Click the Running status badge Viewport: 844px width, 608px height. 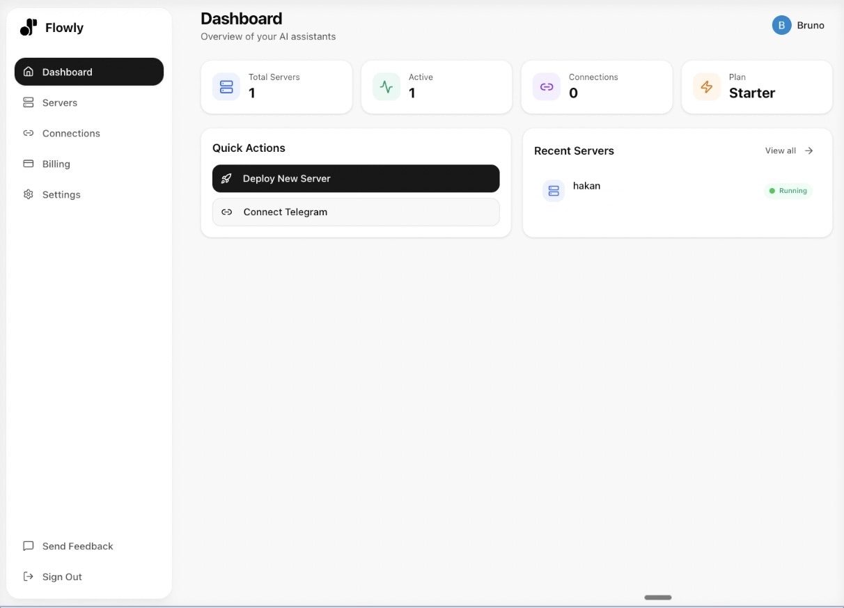[x=788, y=190]
